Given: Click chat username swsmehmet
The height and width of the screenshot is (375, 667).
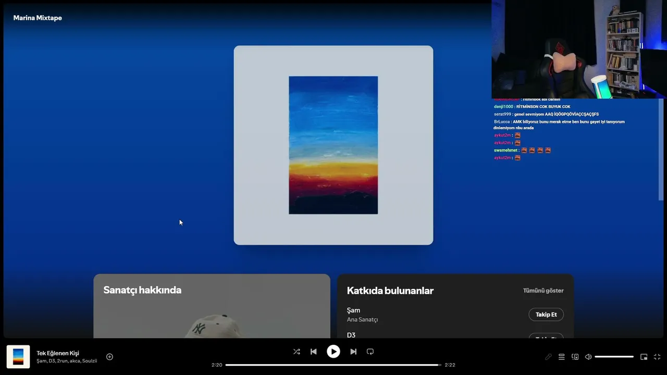Looking at the screenshot, I should 505,151.
